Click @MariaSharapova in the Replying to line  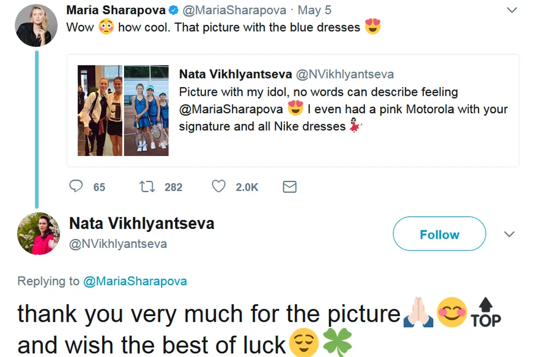point(135,281)
